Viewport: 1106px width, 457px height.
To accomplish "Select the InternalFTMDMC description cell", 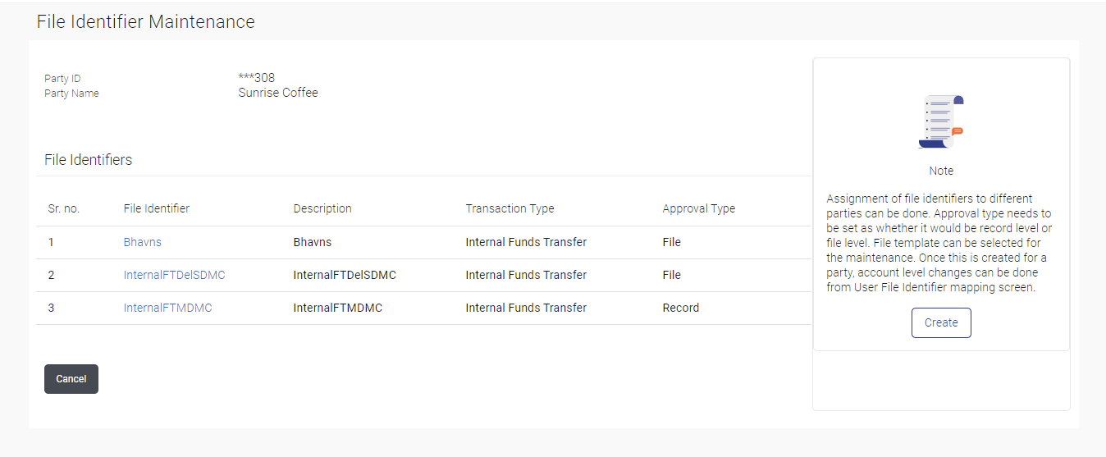I will pyautogui.click(x=338, y=308).
